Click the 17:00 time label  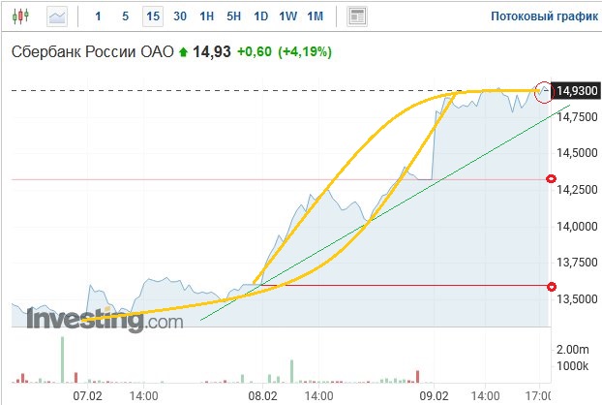pyautogui.click(x=539, y=395)
